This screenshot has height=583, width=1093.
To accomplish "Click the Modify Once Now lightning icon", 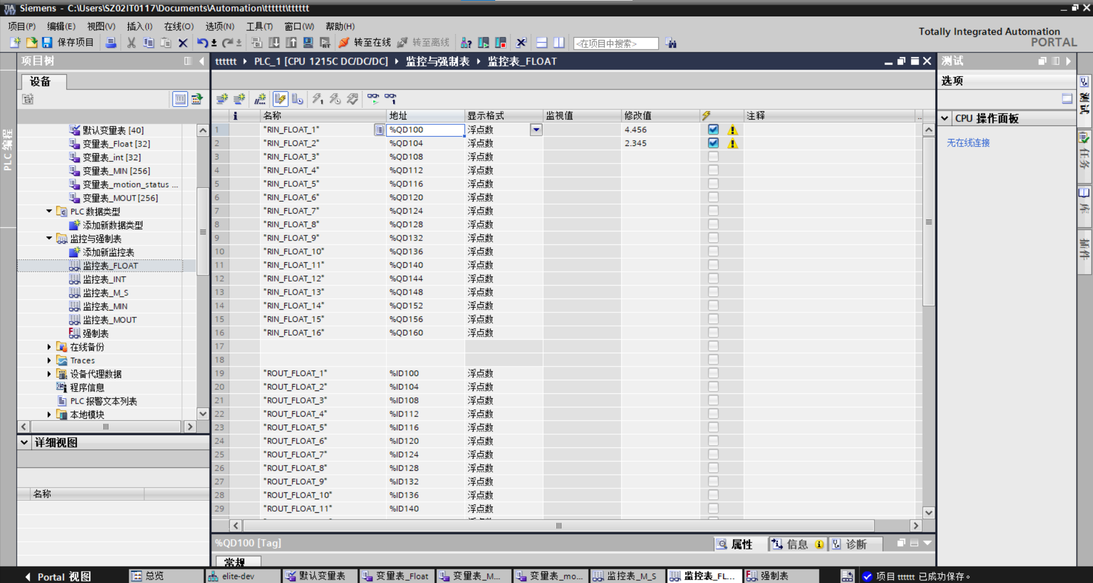I will click(317, 99).
